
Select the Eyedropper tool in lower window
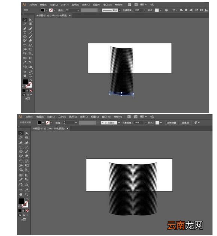coord(21,180)
